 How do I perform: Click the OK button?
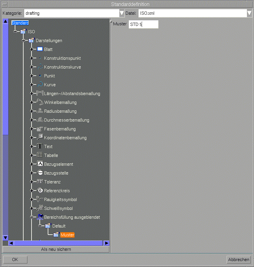pos(15,260)
